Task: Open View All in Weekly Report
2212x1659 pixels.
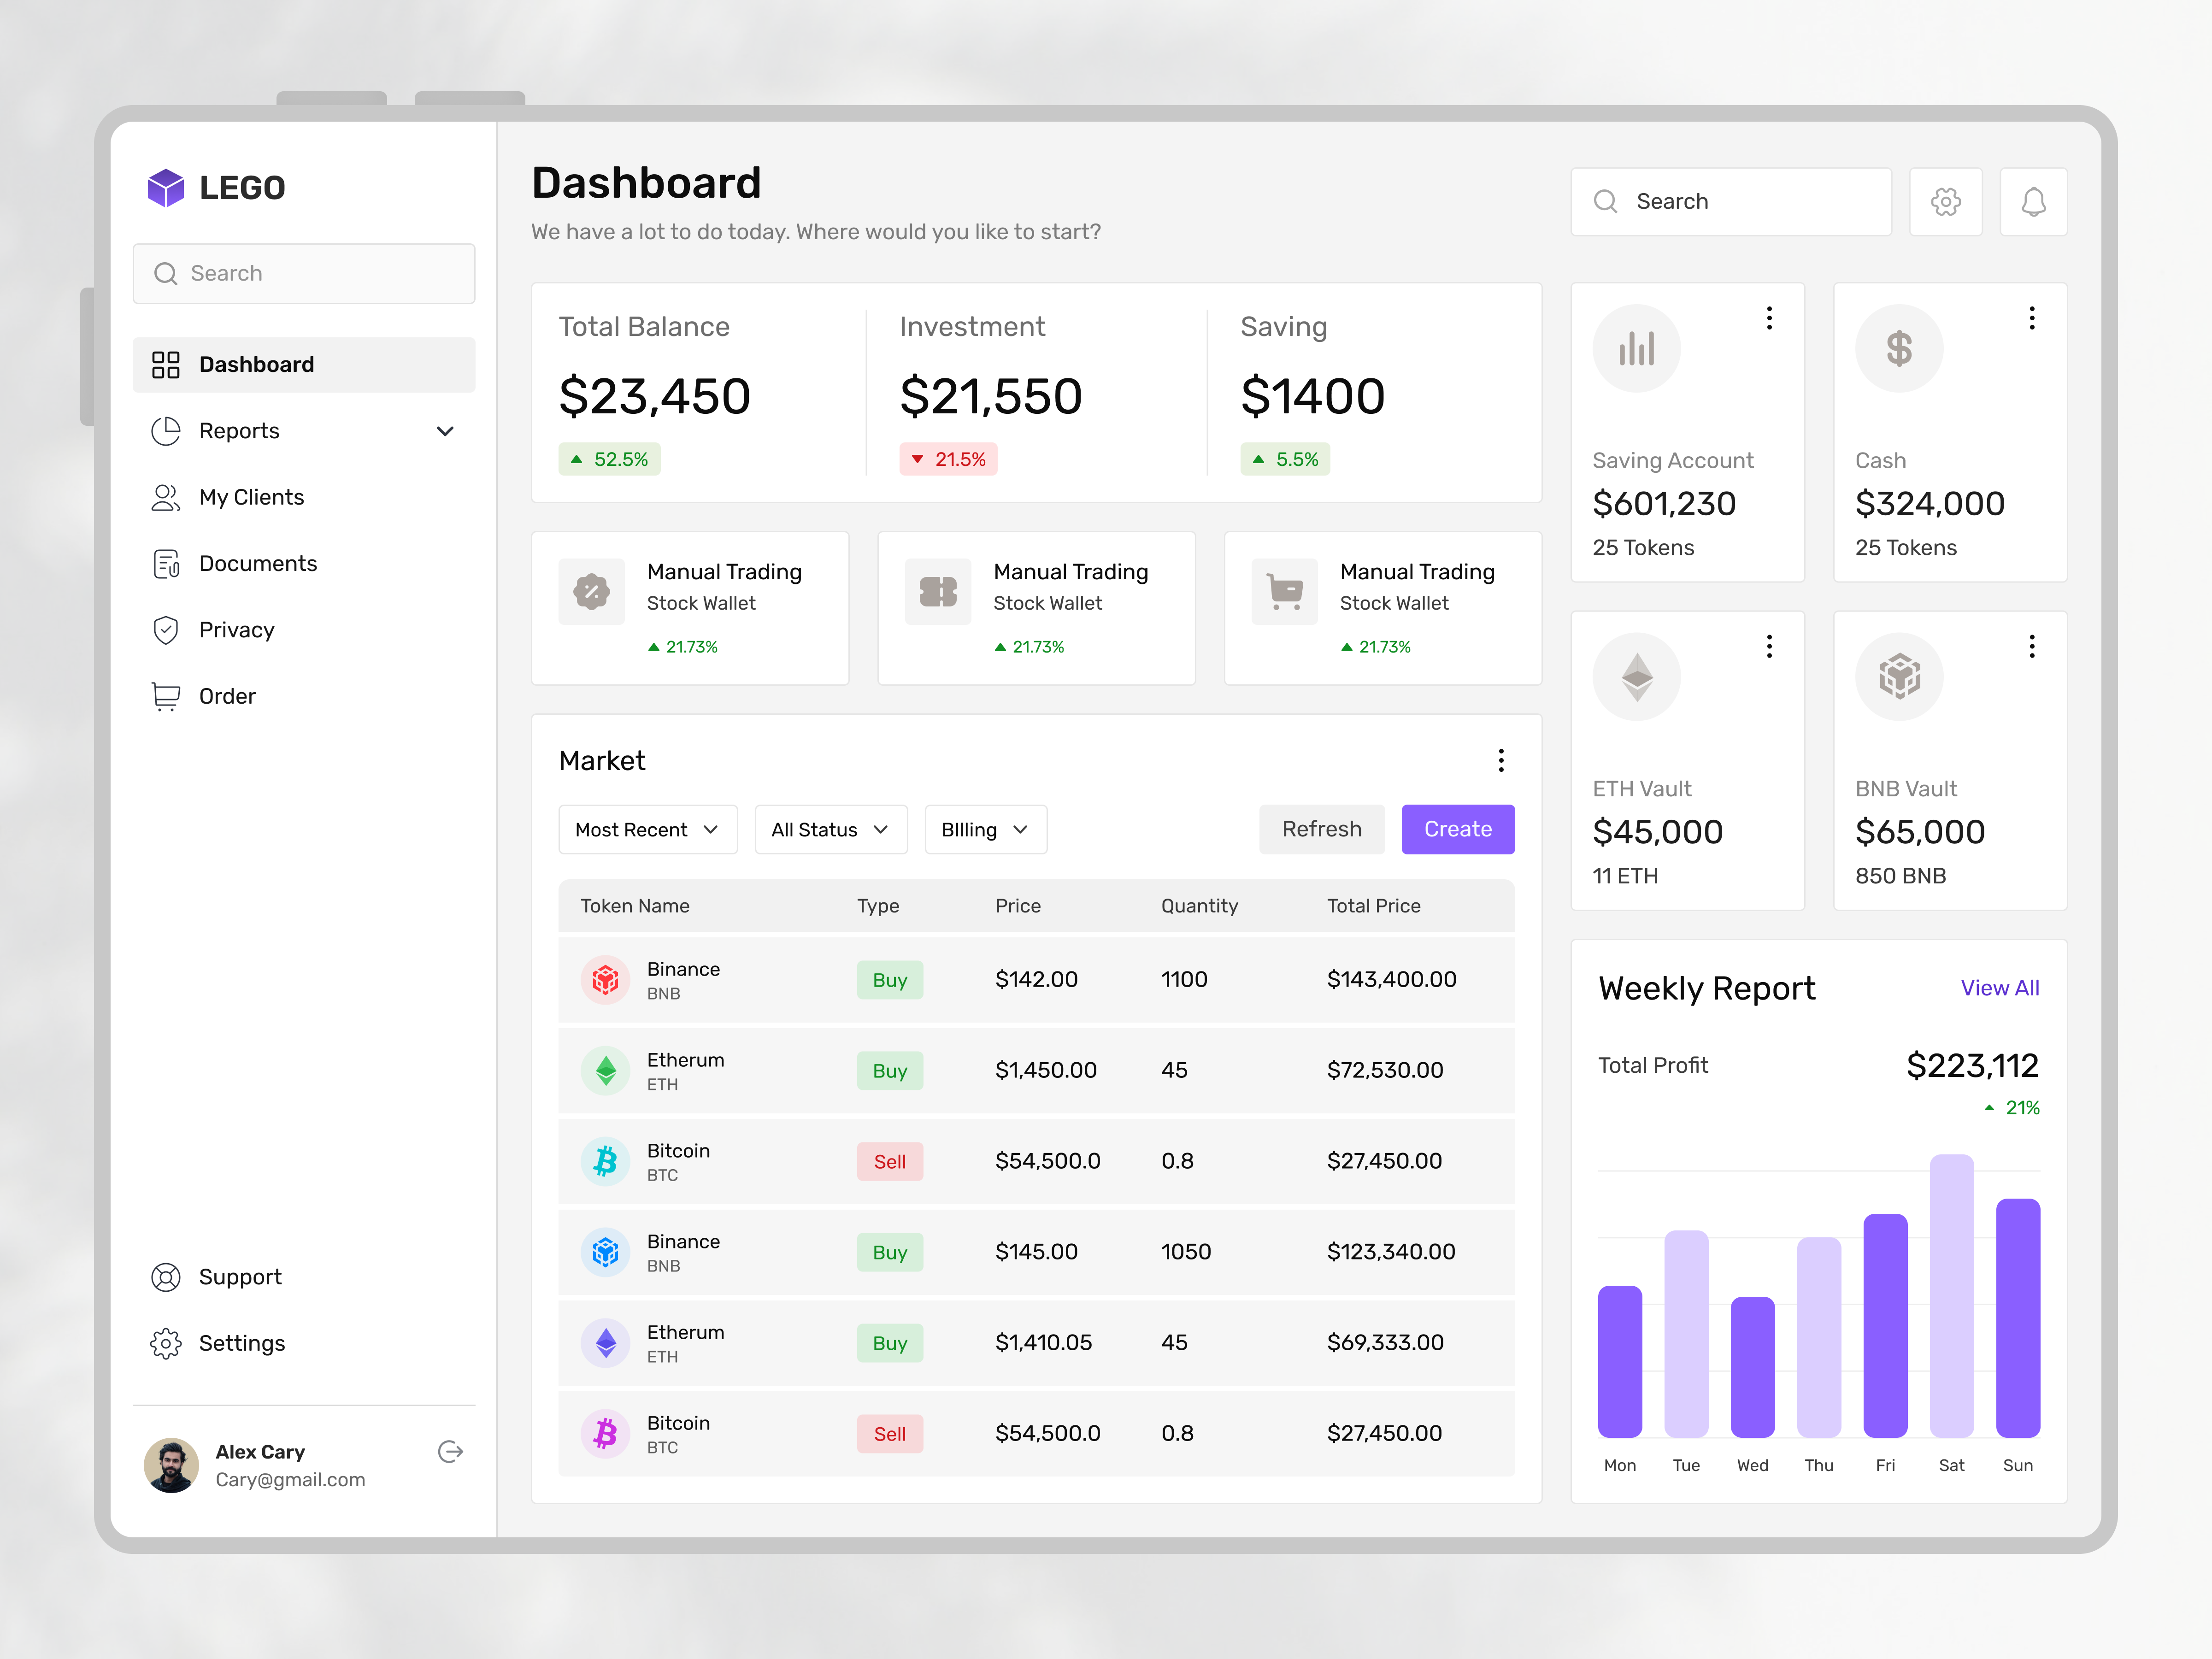Action: click(x=2000, y=988)
